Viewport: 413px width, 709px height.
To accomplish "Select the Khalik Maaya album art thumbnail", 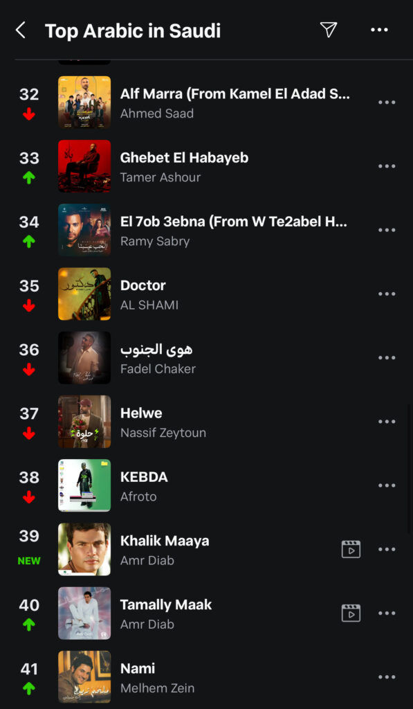I will click(x=84, y=549).
